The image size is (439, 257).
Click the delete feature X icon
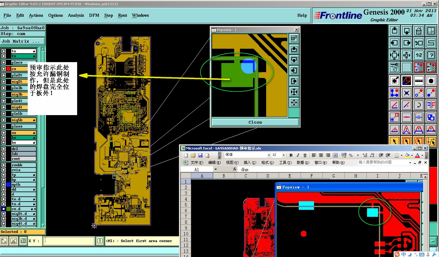[407, 93]
